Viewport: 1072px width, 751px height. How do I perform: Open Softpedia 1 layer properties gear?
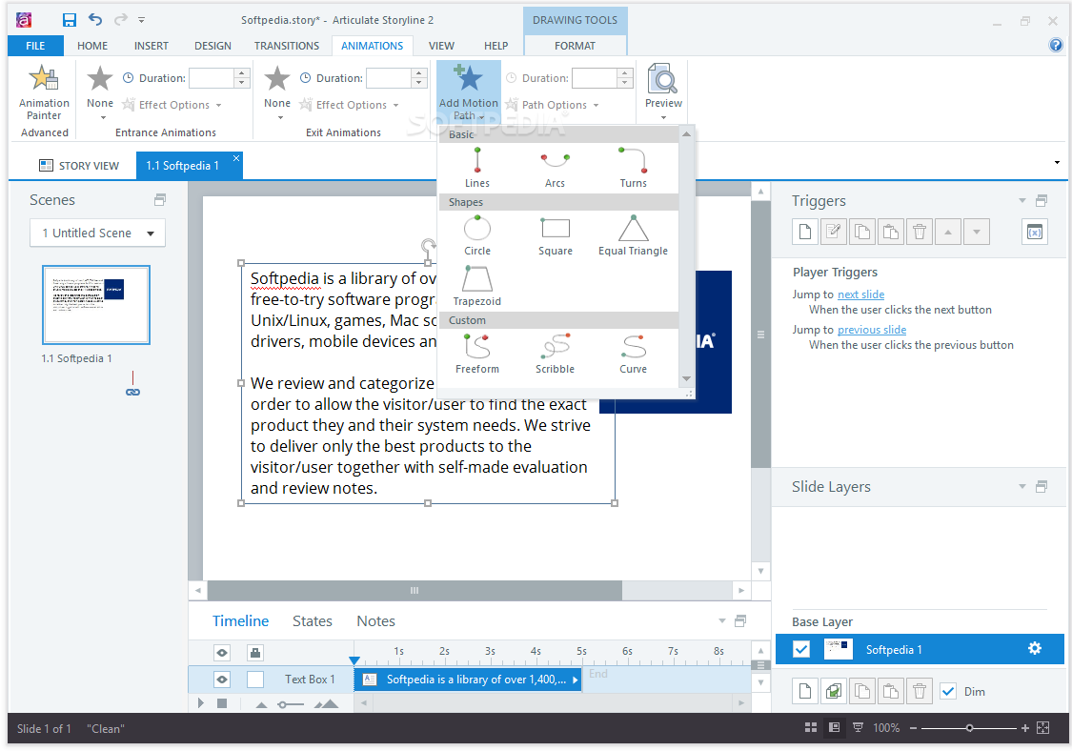(x=1035, y=648)
